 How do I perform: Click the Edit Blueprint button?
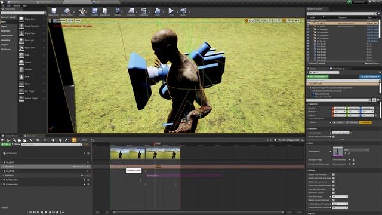(369, 76)
